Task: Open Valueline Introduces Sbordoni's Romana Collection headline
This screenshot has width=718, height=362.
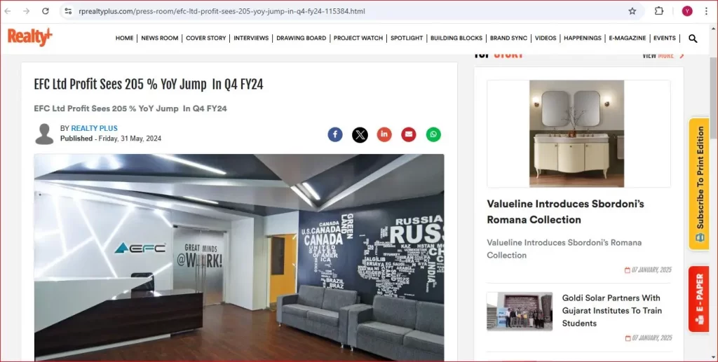Action: coord(566,211)
